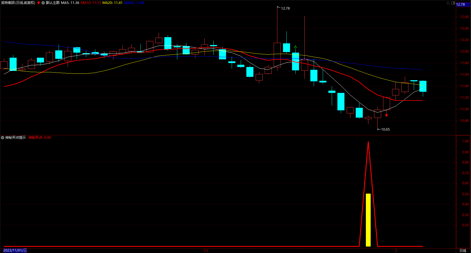Click the 12 month marker on time axis
This screenshot has height=253, width=471.
pyautogui.click(x=206, y=250)
